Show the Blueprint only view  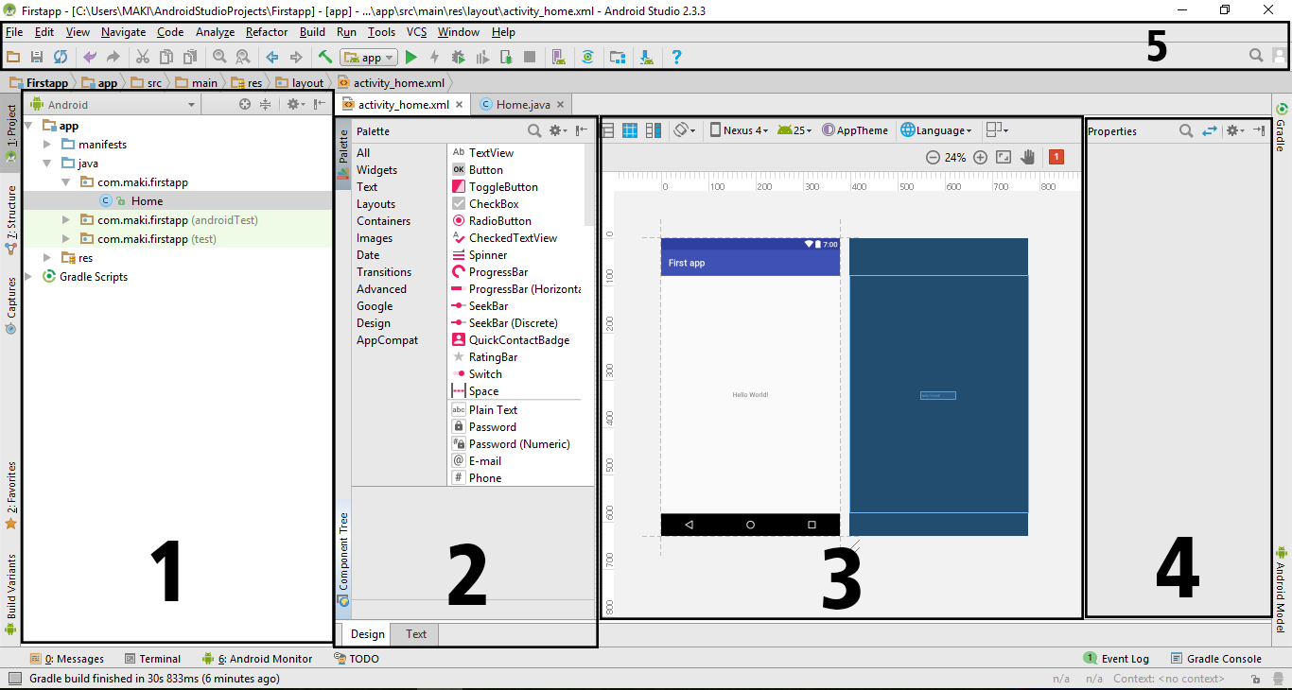pos(630,130)
